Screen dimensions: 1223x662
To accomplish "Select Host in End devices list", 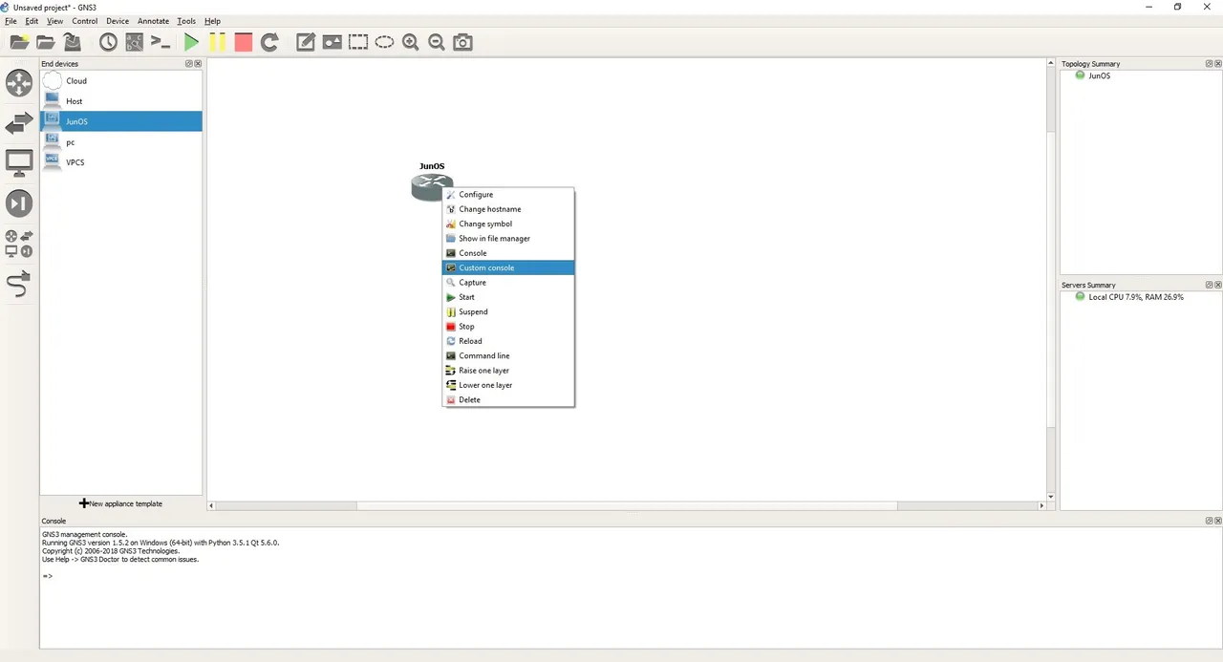I will pos(121,101).
